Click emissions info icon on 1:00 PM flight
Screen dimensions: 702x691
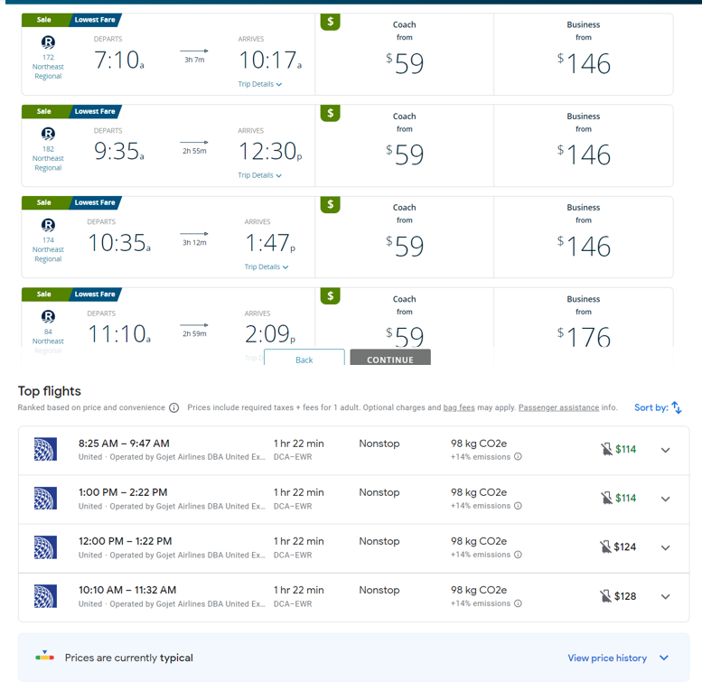click(518, 506)
